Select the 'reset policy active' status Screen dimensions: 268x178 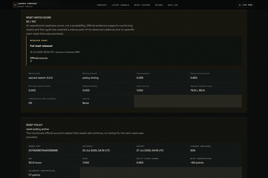[x=38, y=129]
